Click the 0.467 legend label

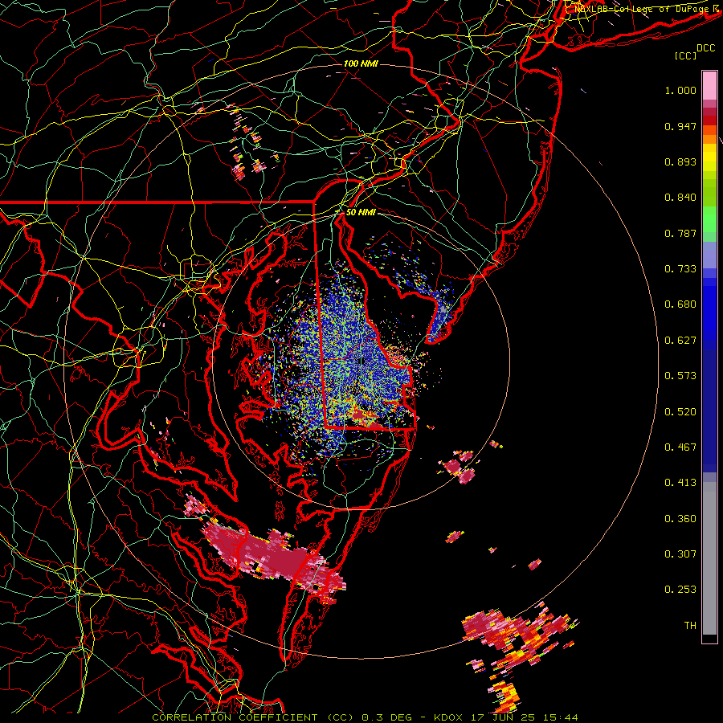(x=680, y=447)
